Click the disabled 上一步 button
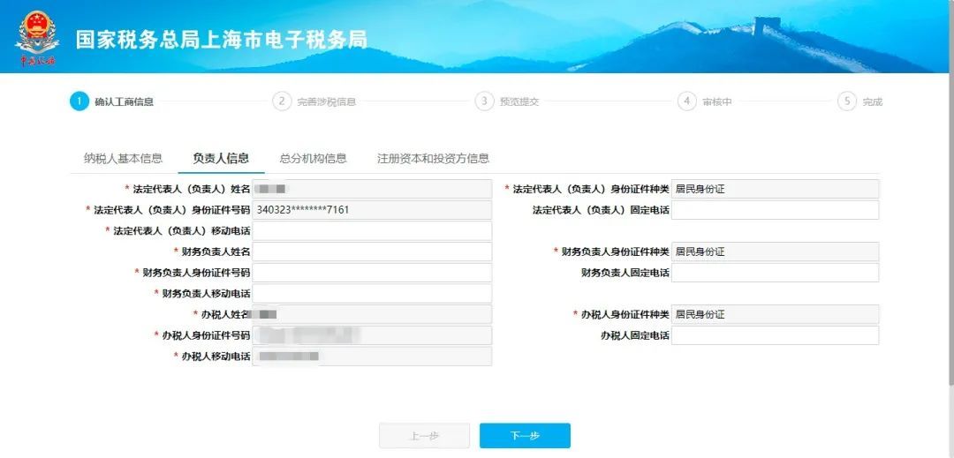Viewport: 954px width, 458px height. 425,436
